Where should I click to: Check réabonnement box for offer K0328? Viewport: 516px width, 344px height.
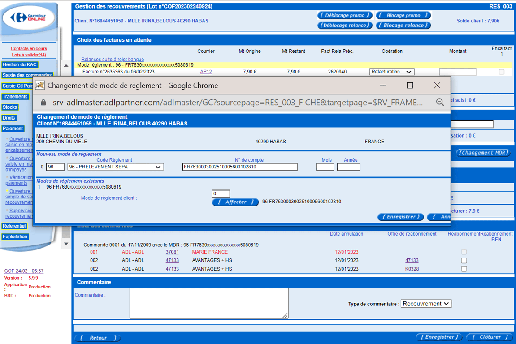[464, 269]
